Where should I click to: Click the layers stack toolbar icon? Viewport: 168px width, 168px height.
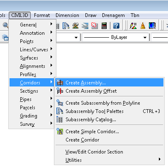5,37
